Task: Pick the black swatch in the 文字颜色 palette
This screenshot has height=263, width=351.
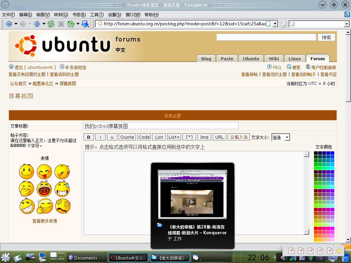Action: coord(316,153)
